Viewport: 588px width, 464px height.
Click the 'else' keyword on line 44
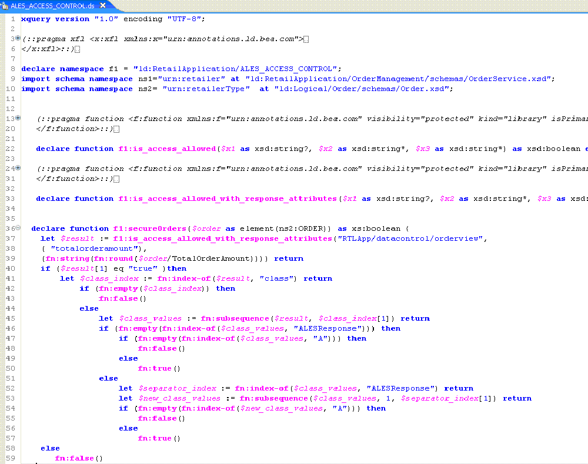(x=89, y=308)
